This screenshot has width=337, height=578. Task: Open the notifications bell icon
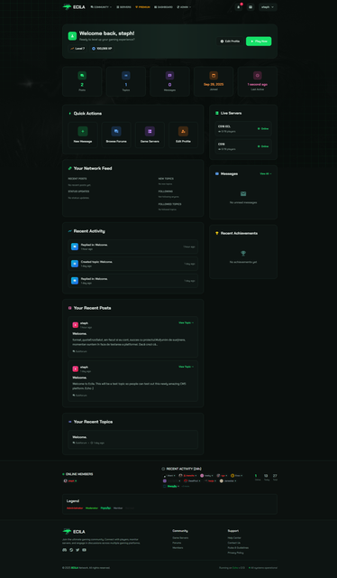(x=239, y=7)
